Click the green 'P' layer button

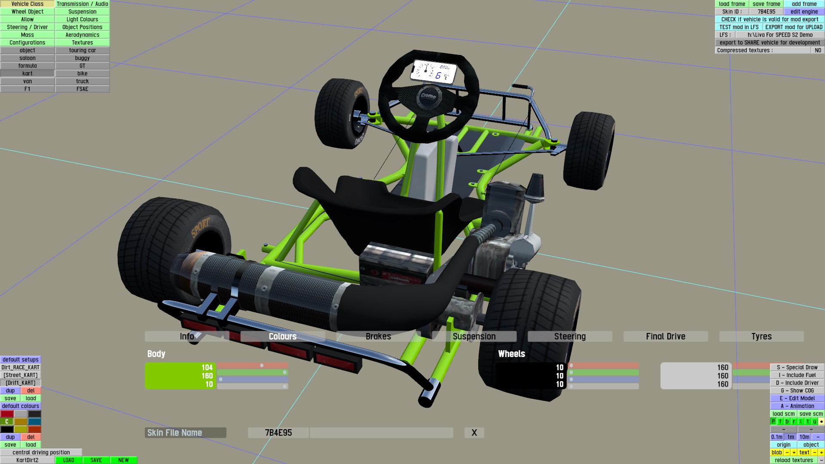pyautogui.click(x=773, y=421)
